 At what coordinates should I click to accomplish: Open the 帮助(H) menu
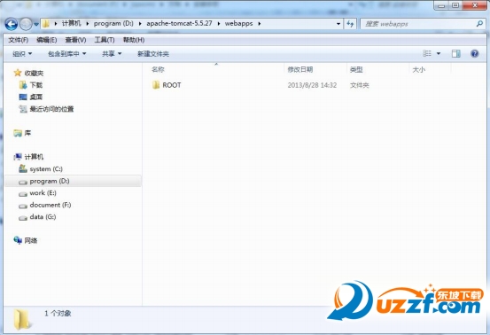pyautogui.click(x=134, y=40)
